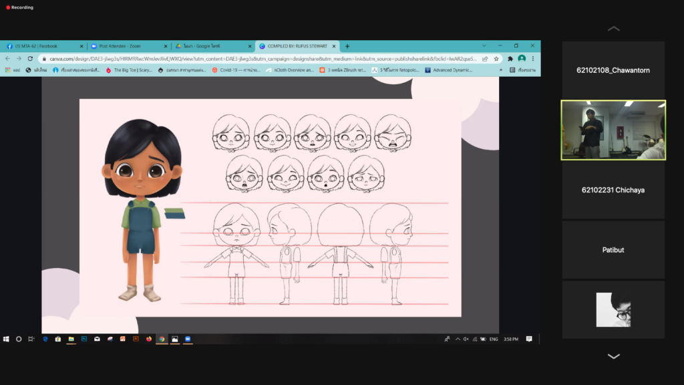This screenshot has width=684, height=385.
Task: Bookmark this tab with star icon
Action: (x=496, y=59)
